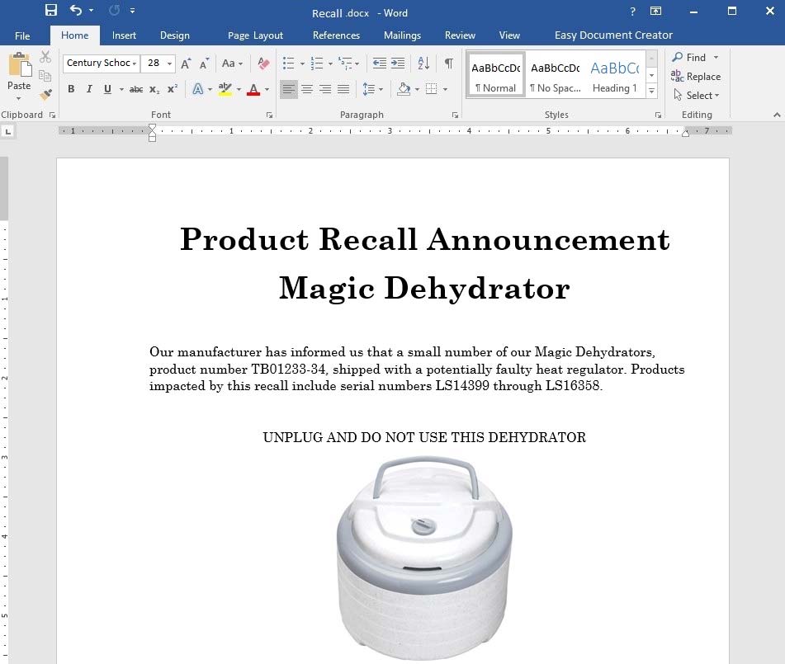
Task: Apply Text Effects with the glowing A icon
Action: point(198,89)
